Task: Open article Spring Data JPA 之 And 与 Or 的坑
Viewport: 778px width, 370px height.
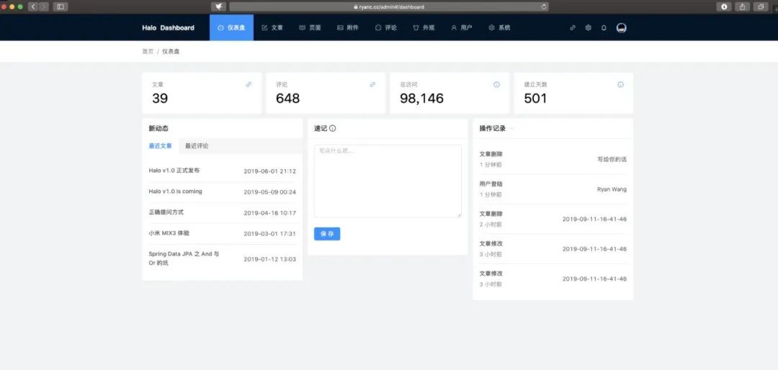Action: click(x=184, y=258)
